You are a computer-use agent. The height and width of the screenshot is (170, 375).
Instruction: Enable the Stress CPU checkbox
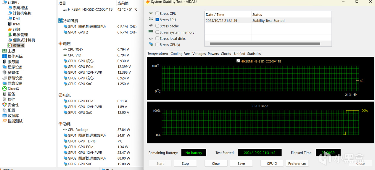(x=157, y=13)
